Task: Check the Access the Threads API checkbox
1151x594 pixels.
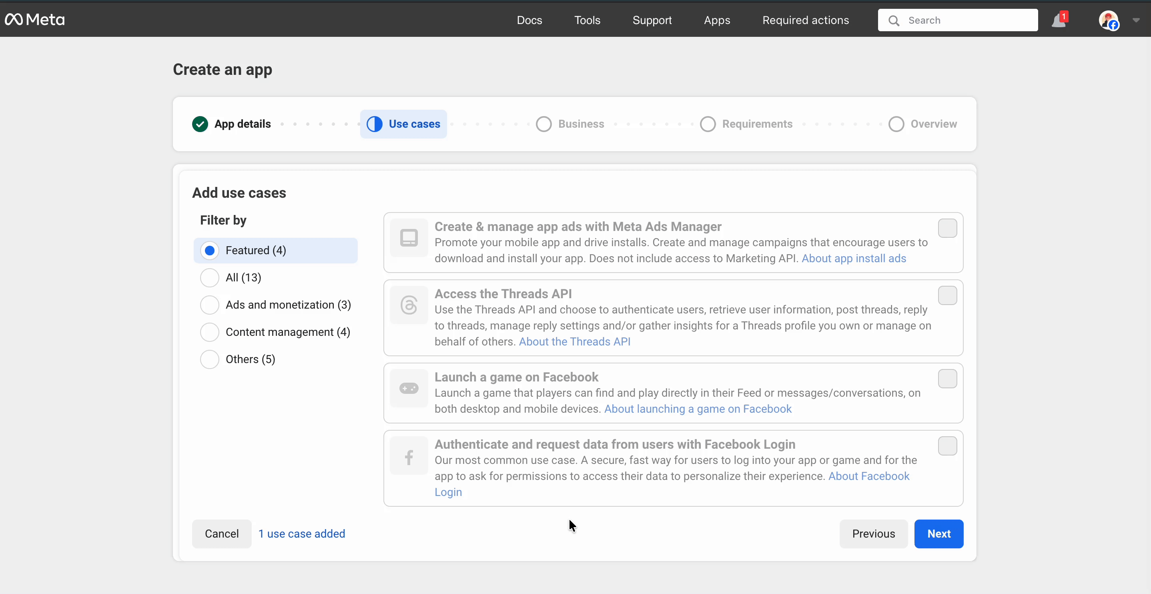Action: click(x=947, y=295)
